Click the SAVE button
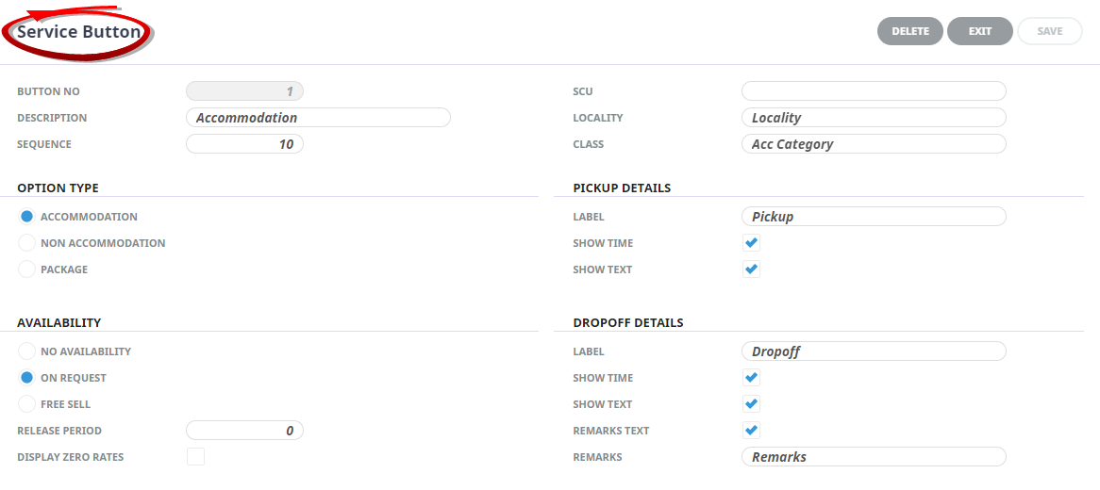 (1049, 31)
